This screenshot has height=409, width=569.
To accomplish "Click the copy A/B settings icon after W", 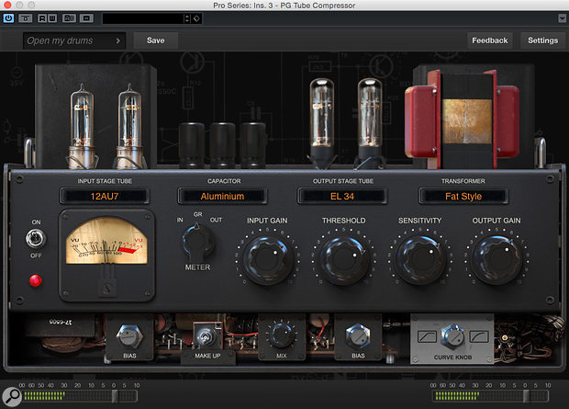I will (69, 18).
